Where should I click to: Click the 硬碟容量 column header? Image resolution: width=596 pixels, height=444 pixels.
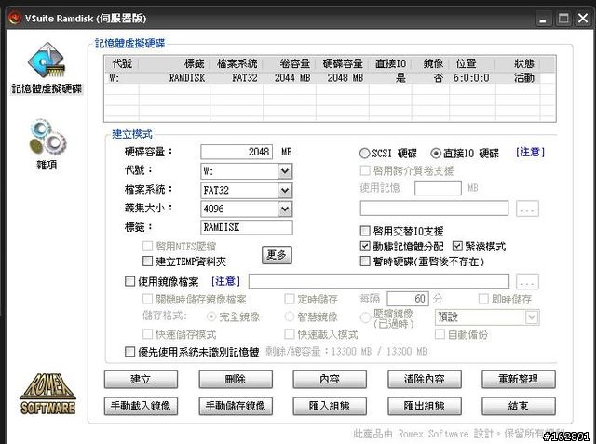(342, 63)
